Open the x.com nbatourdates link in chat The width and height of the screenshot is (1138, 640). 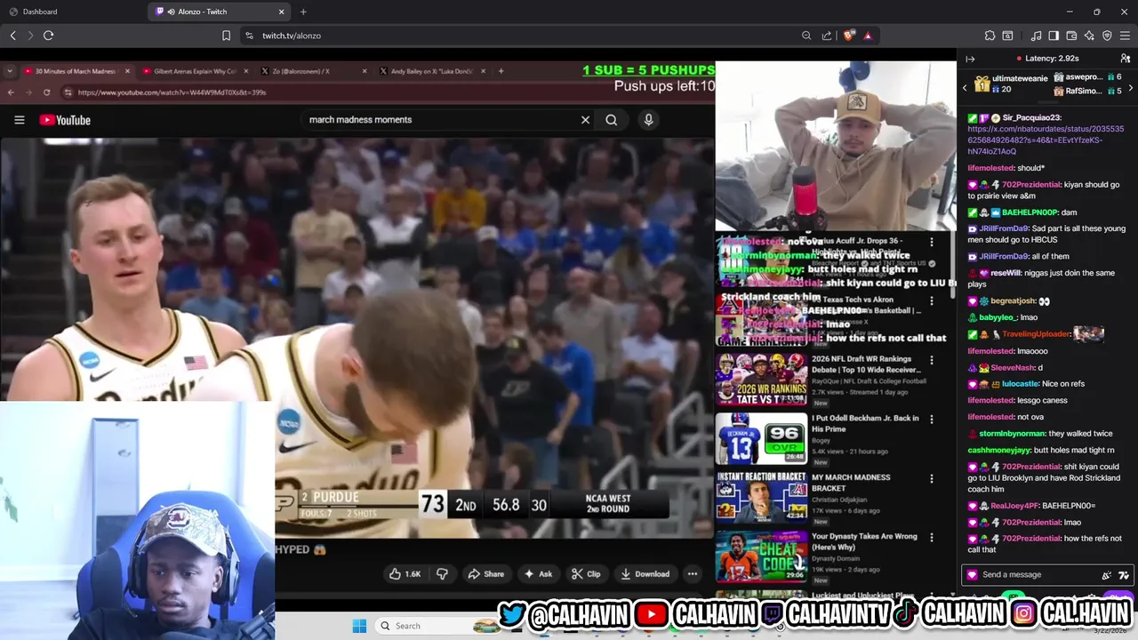[1046, 140]
